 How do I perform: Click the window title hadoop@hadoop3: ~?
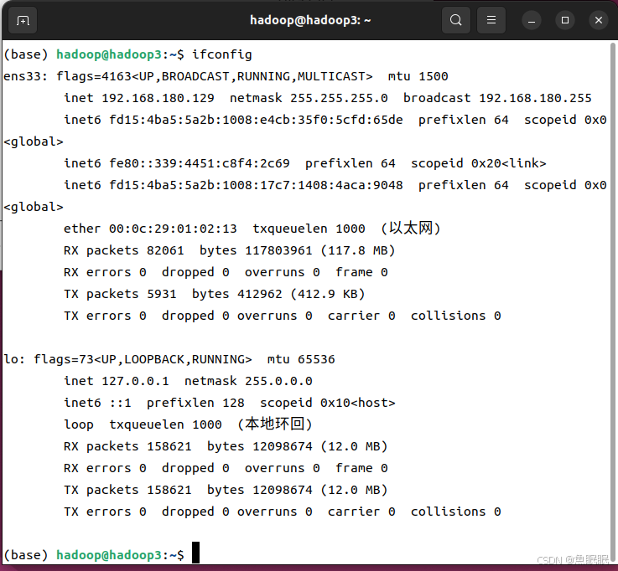(x=310, y=20)
